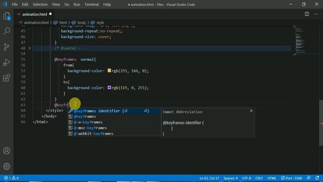Screen dimensions: 323x182
Task: Split the editor to the right
Action: 307,14
